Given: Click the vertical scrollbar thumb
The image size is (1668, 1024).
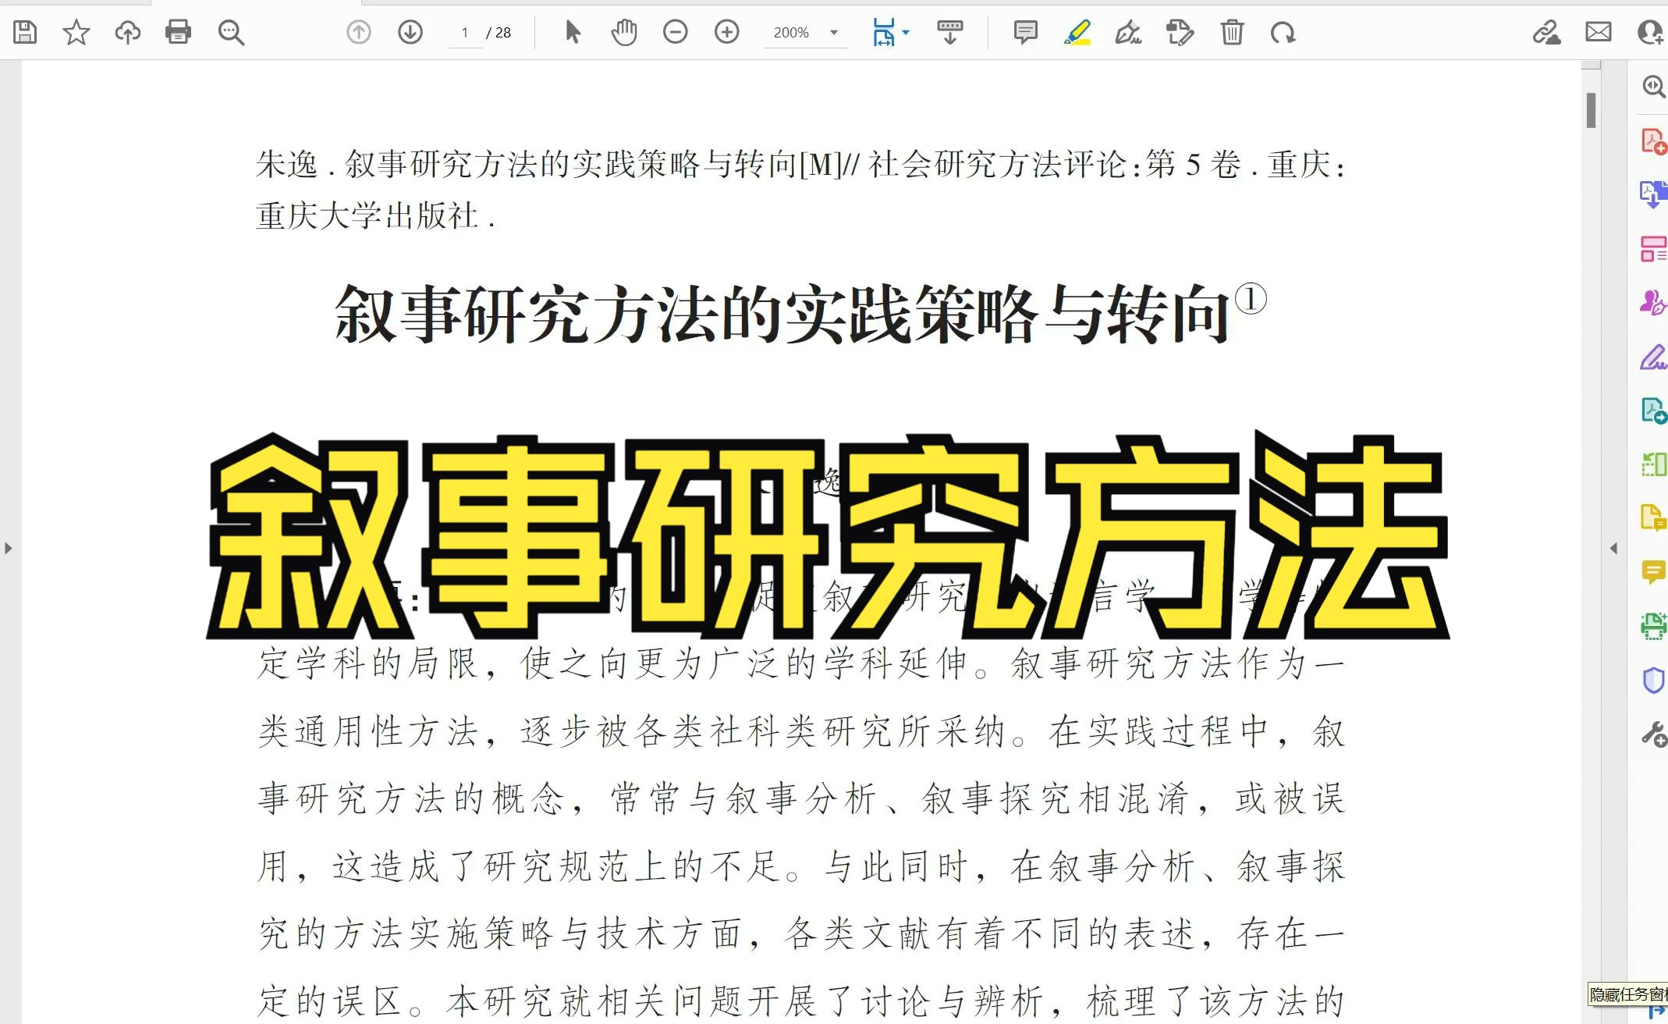Looking at the screenshot, I should coord(1591,110).
